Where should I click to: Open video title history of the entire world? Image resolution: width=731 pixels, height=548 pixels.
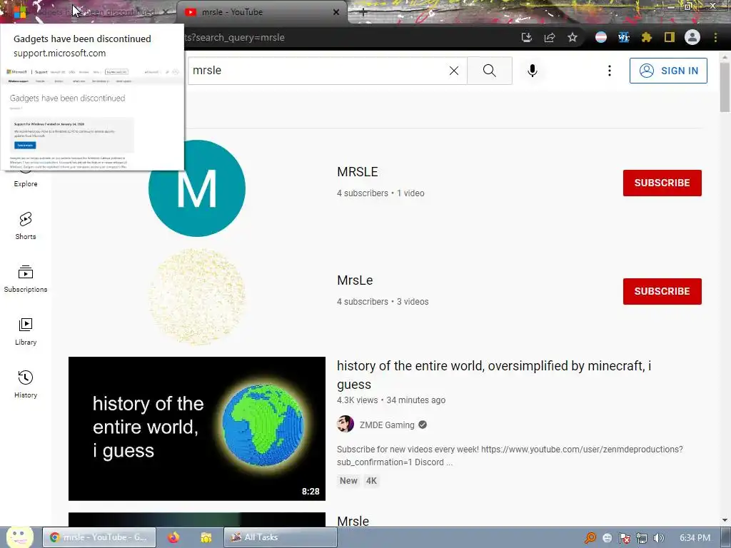[494, 375]
